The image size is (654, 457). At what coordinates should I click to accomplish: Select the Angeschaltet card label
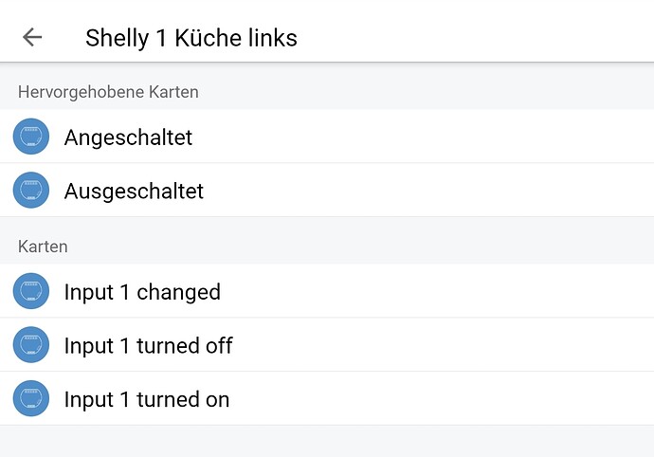coord(128,137)
